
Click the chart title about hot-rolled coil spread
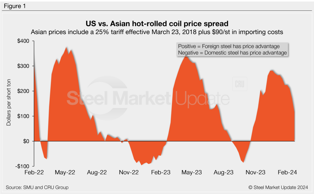coord(157,24)
